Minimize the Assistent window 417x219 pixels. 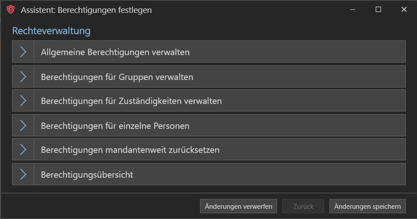coord(353,10)
